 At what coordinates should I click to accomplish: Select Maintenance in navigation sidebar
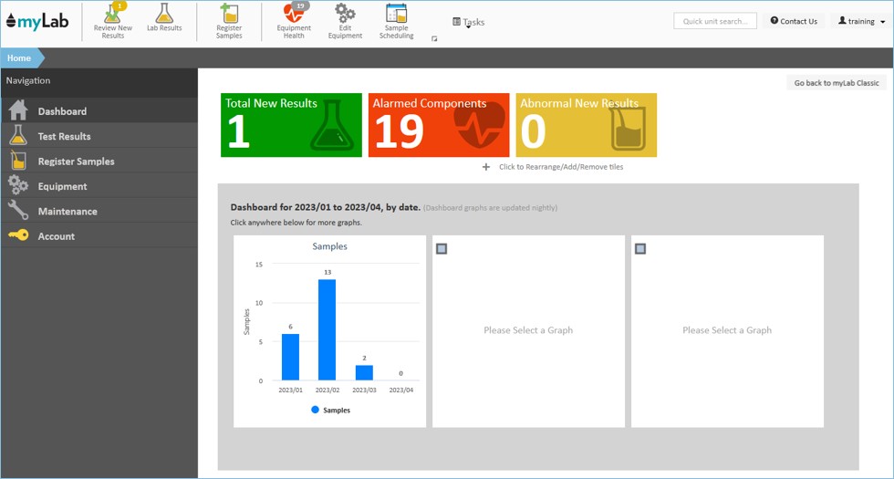(x=67, y=212)
